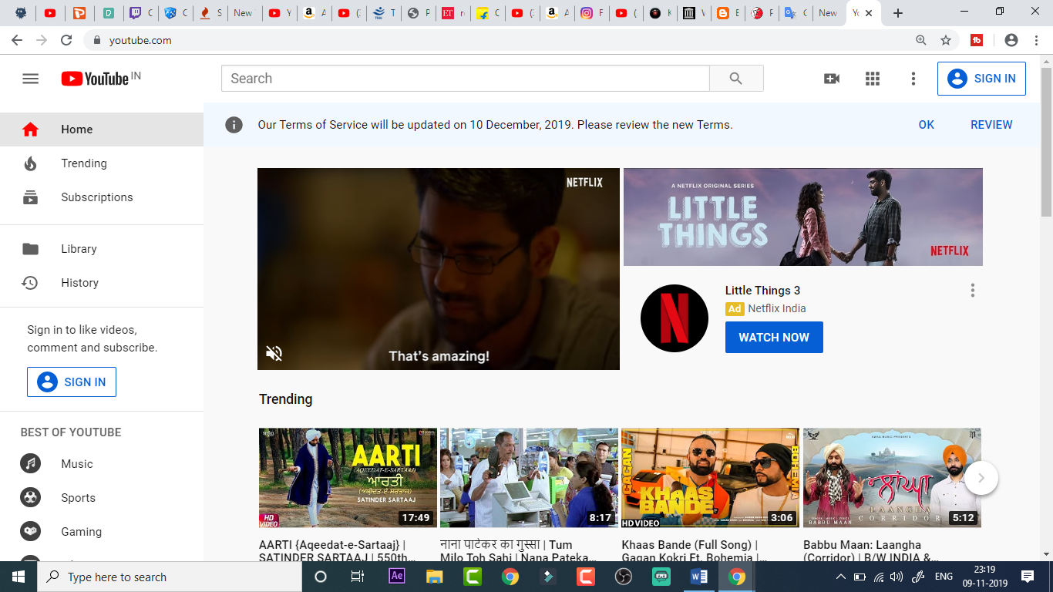The width and height of the screenshot is (1053, 592).
Task: Open Chrome profile avatar
Action: pyautogui.click(x=1011, y=40)
